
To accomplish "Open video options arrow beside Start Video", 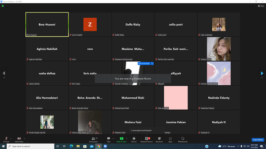I will click(24, 139).
